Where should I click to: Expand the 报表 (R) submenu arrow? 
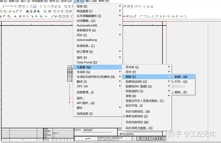point(120,6)
